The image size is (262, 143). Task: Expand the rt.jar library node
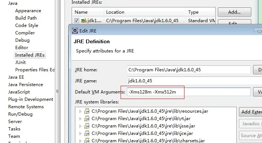point(80,119)
